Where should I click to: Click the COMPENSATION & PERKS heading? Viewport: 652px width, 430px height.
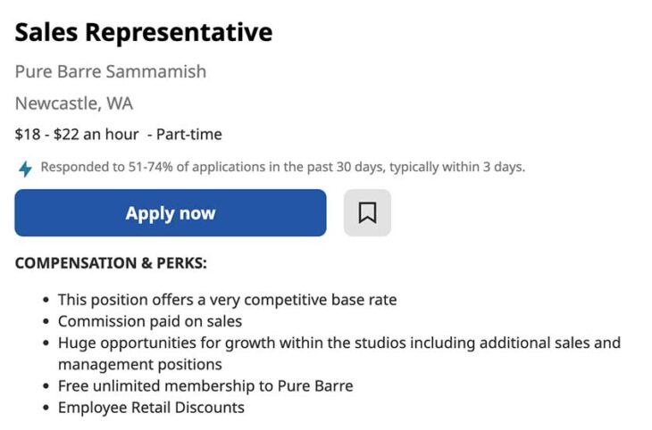(x=111, y=264)
